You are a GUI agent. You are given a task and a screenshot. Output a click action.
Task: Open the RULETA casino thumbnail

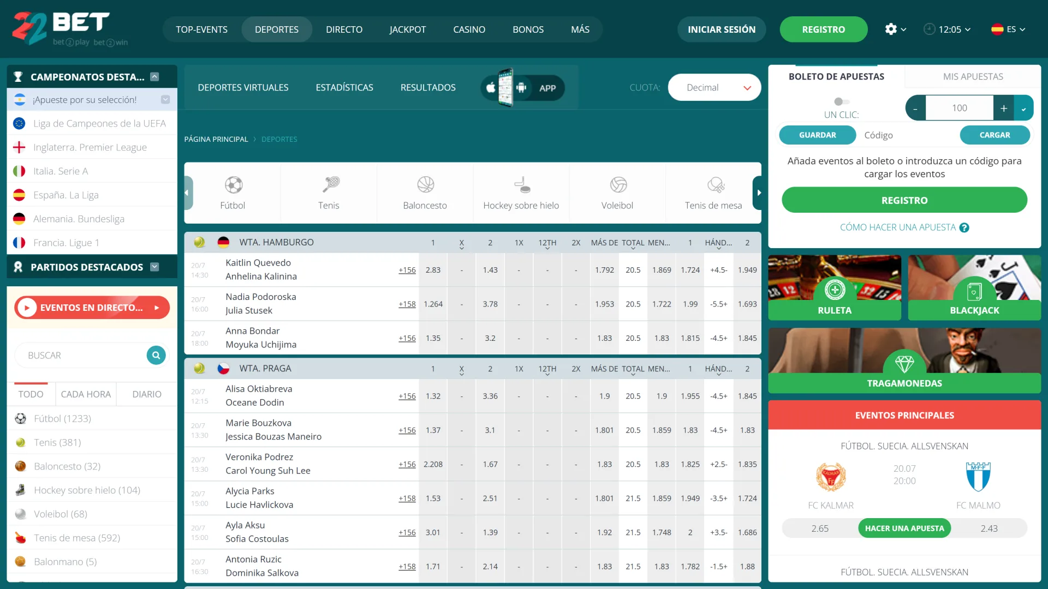(x=835, y=287)
